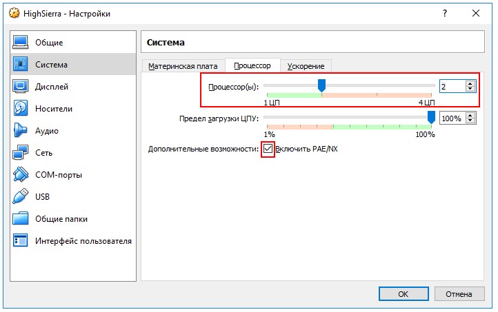The width and height of the screenshot is (498, 312).
Task: Click the Отмена button
Action: pyautogui.click(x=458, y=293)
